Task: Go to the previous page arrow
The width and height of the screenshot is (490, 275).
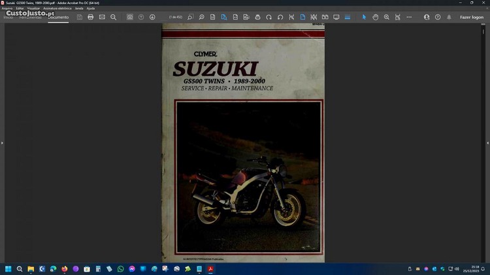Action: click(141, 17)
